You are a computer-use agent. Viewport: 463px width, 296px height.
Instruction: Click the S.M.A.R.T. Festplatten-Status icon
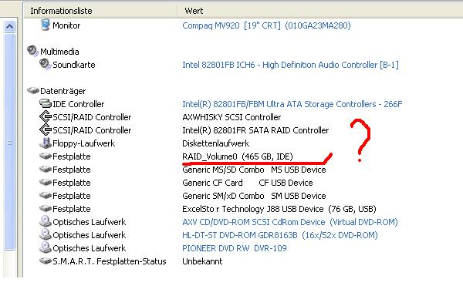click(x=46, y=261)
